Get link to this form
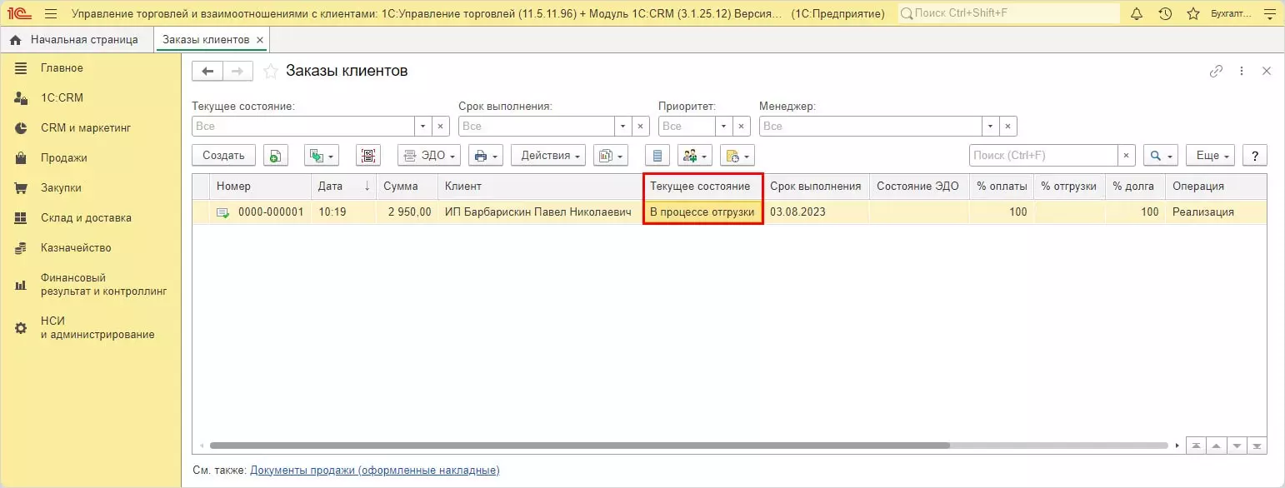 [1216, 72]
